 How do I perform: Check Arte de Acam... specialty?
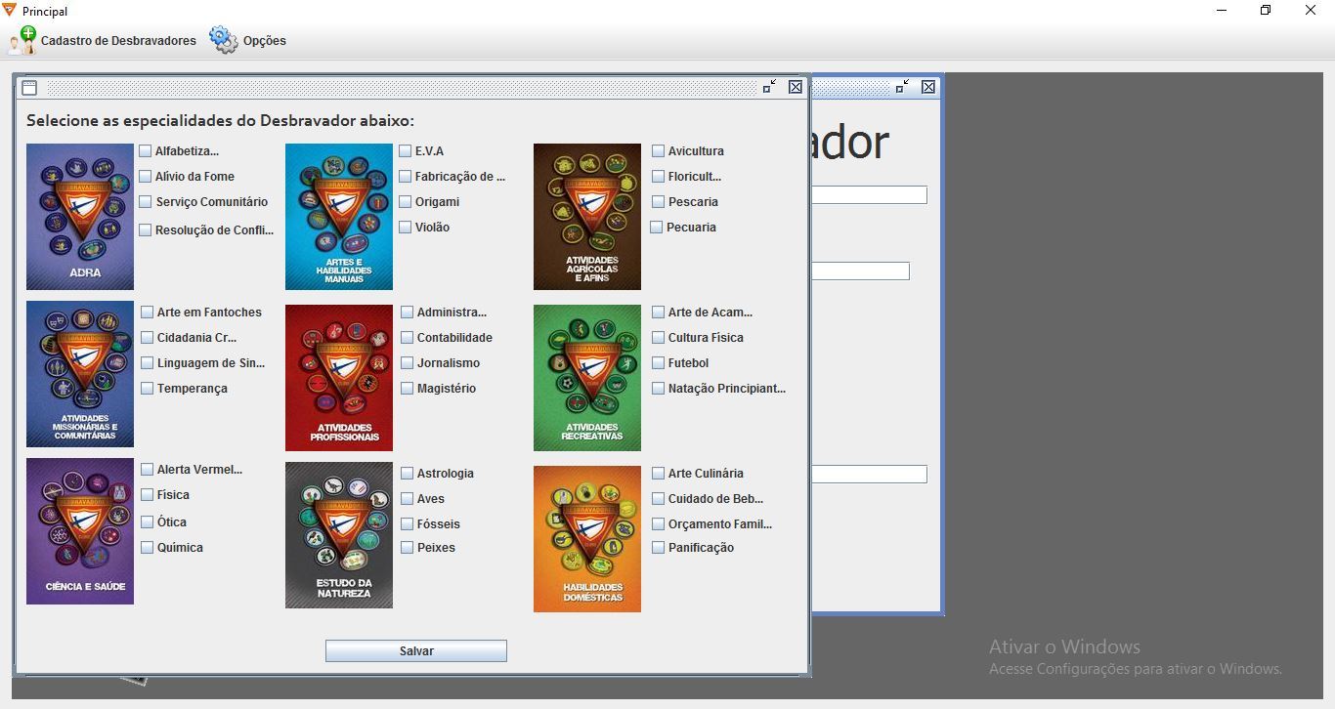[x=659, y=313]
